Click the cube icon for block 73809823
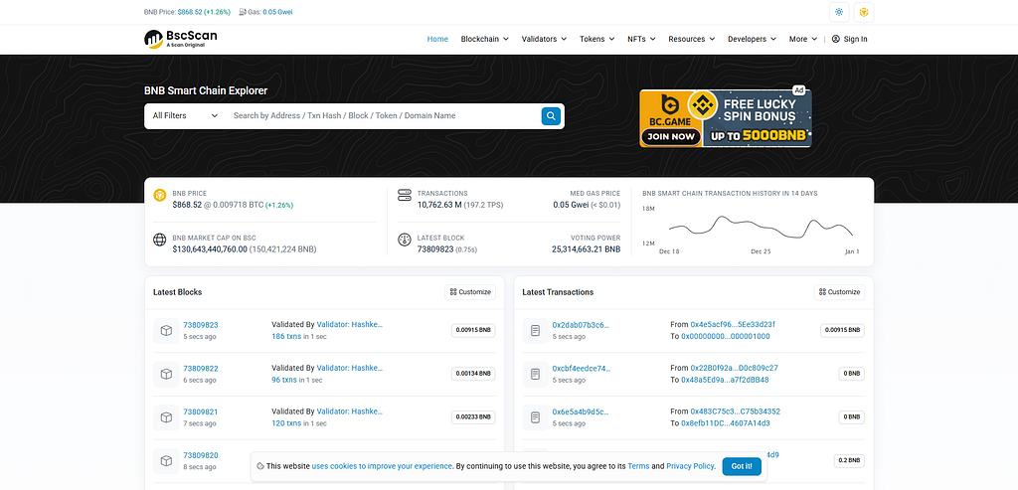This screenshot has height=490, width=1018. [x=166, y=330]
